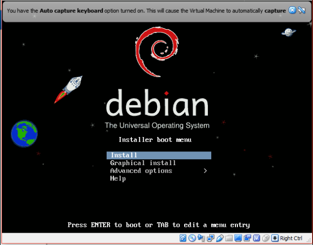
Task: Click the USB devices status icon
Action: click(x=220, y=238)
